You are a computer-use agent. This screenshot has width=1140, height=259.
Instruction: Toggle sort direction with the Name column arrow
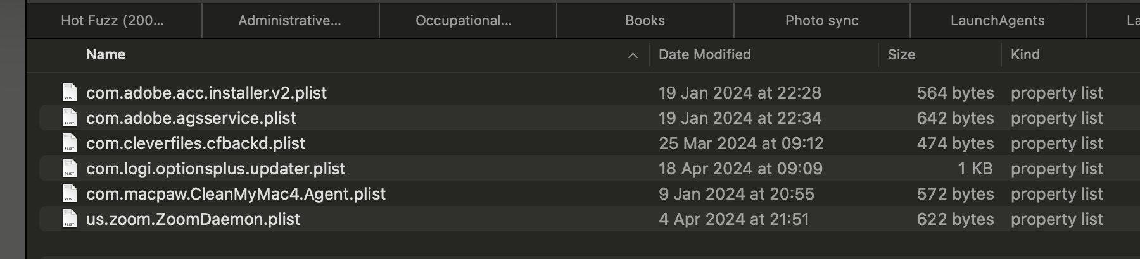click(632, 56)
